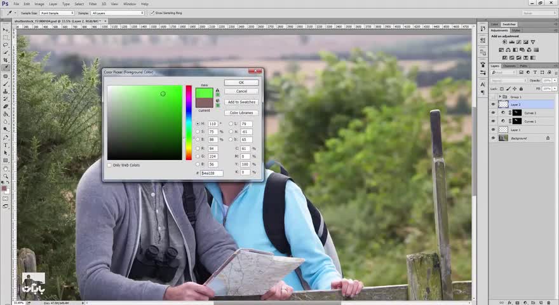This screenshot has height=305, width=559.
Task: Open the blending mode dropdown
Action: click(509, 81)
